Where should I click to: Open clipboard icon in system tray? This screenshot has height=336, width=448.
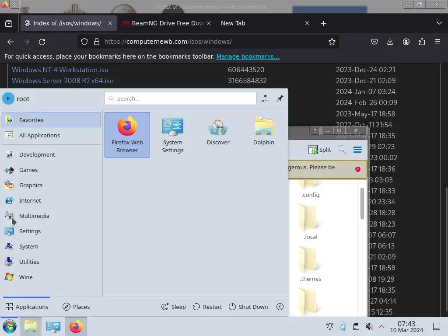[356, 326]
